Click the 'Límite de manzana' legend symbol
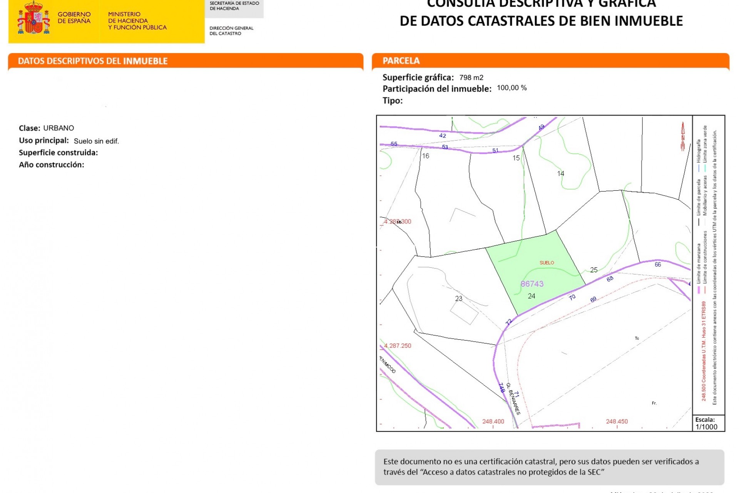 pos(699,290)
